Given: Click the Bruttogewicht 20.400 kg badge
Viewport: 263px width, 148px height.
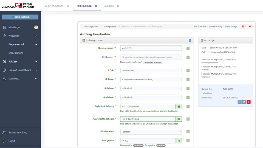Looking at the screenshot, I should point(138,145).
